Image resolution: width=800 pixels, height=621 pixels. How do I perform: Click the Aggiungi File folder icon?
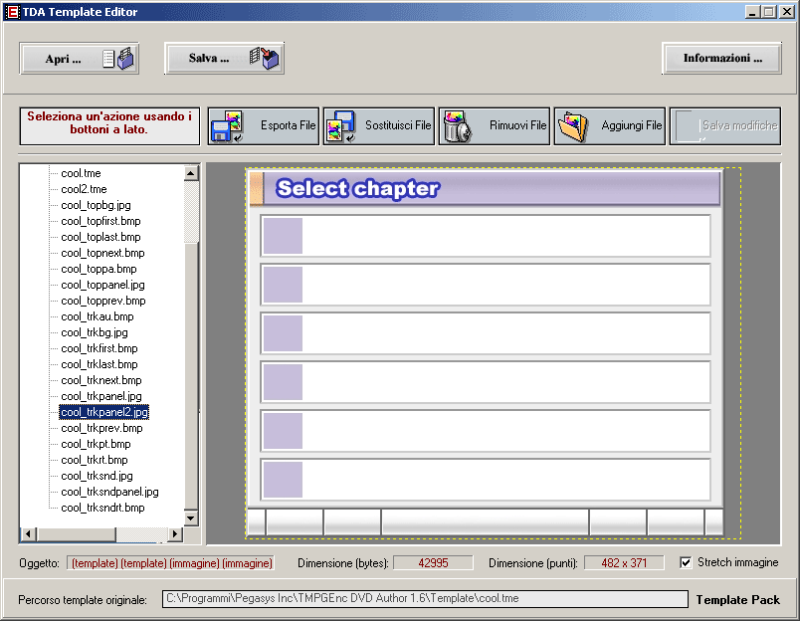570,127
